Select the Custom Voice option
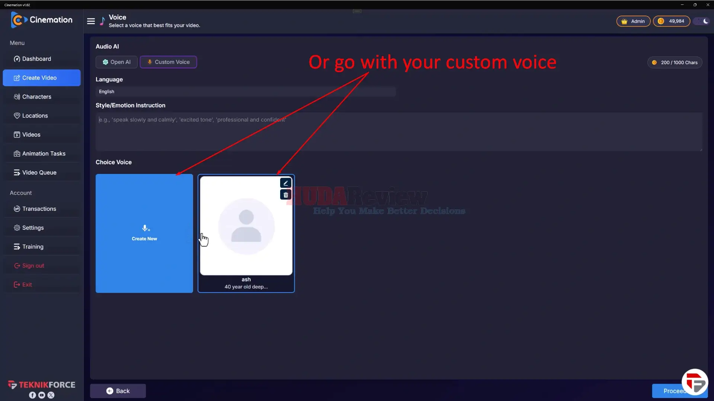 coord(168,62)
